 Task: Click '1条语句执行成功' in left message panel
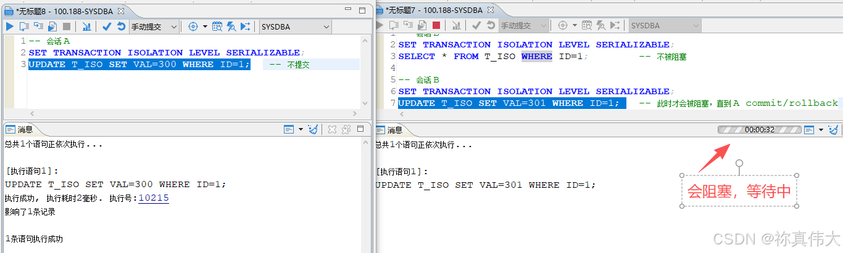click(34, 239)
